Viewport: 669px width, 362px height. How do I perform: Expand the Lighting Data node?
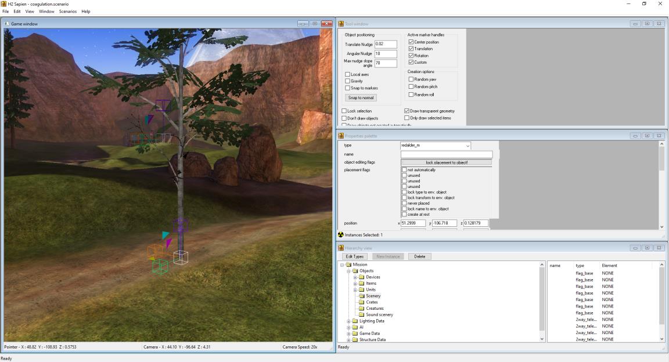[x=348, y=321]
